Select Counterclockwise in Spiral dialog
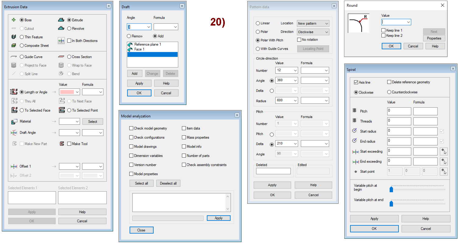The height and width of the screenshot is (243, 459). [x=389, y=92]
